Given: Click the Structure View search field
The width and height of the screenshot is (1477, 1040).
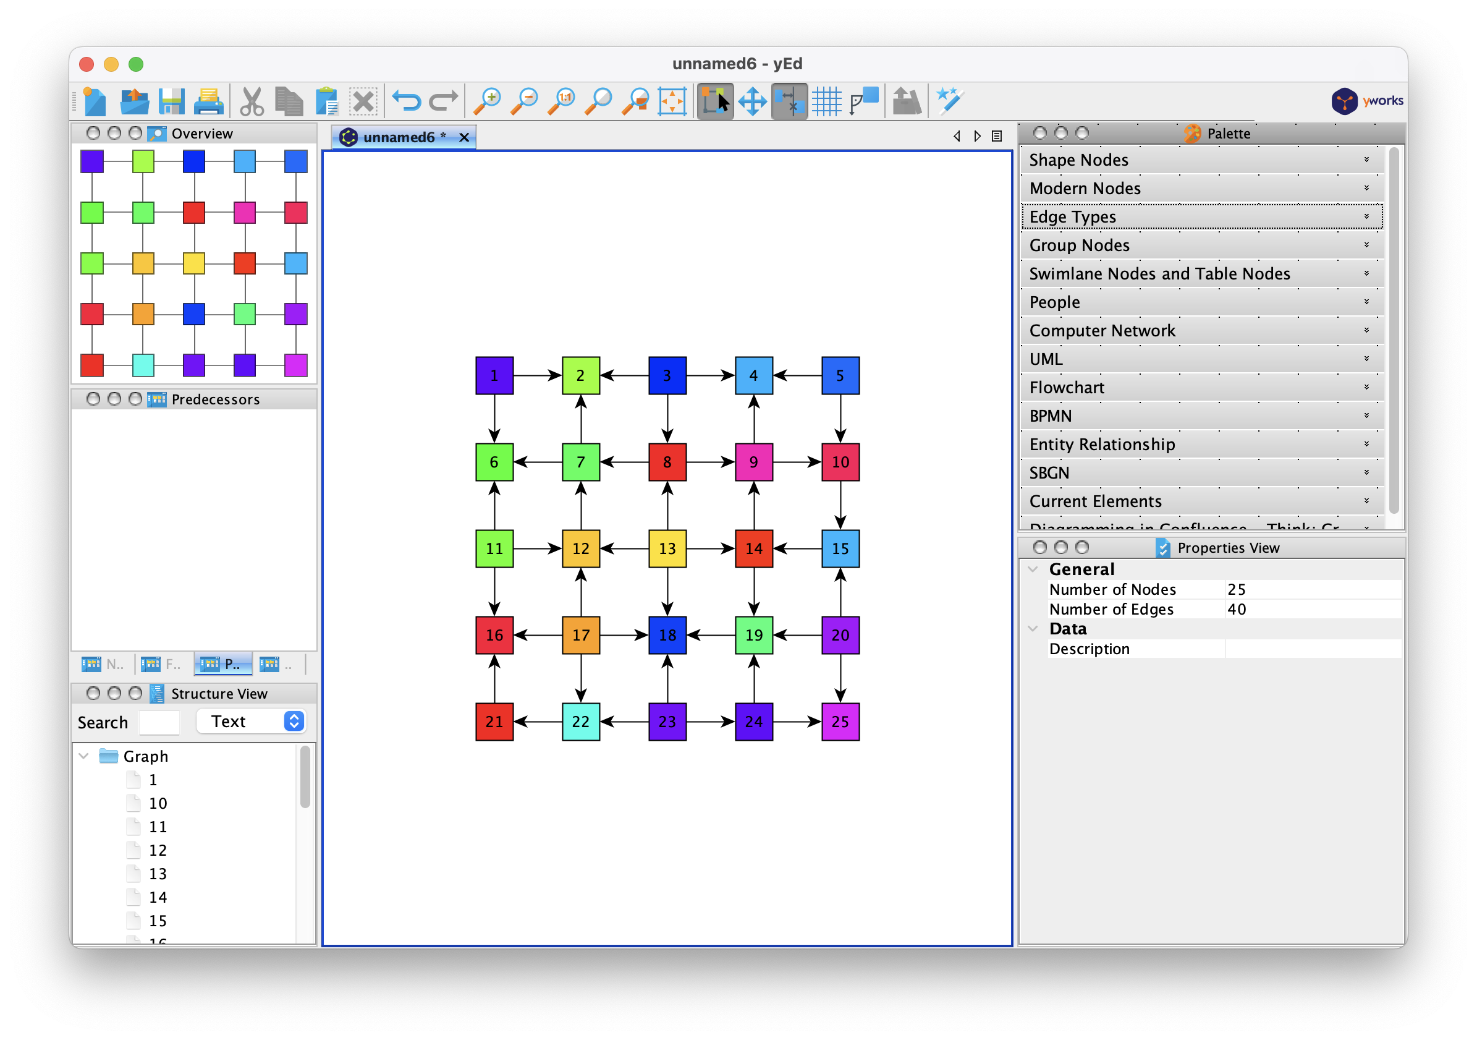Looking at the screenshot, I should coord(159,722).
